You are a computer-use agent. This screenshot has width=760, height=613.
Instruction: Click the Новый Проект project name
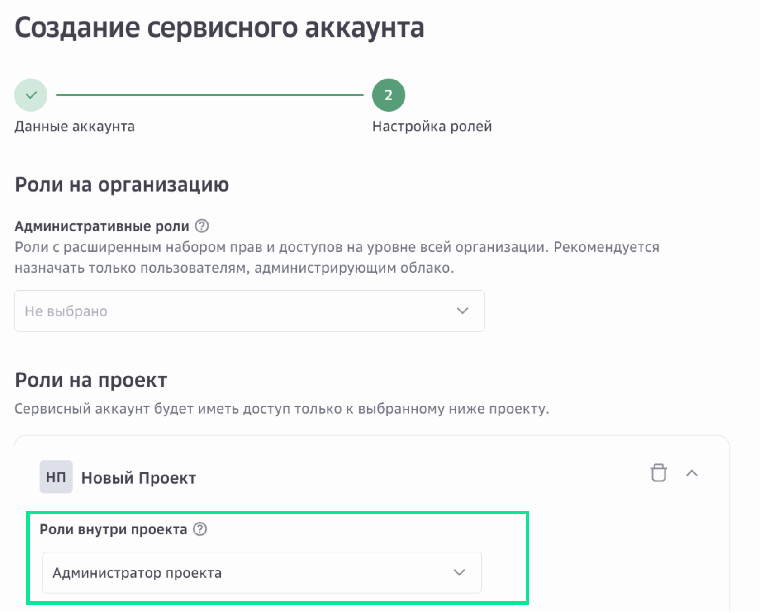pyautogui.click(x=138, y=478)
